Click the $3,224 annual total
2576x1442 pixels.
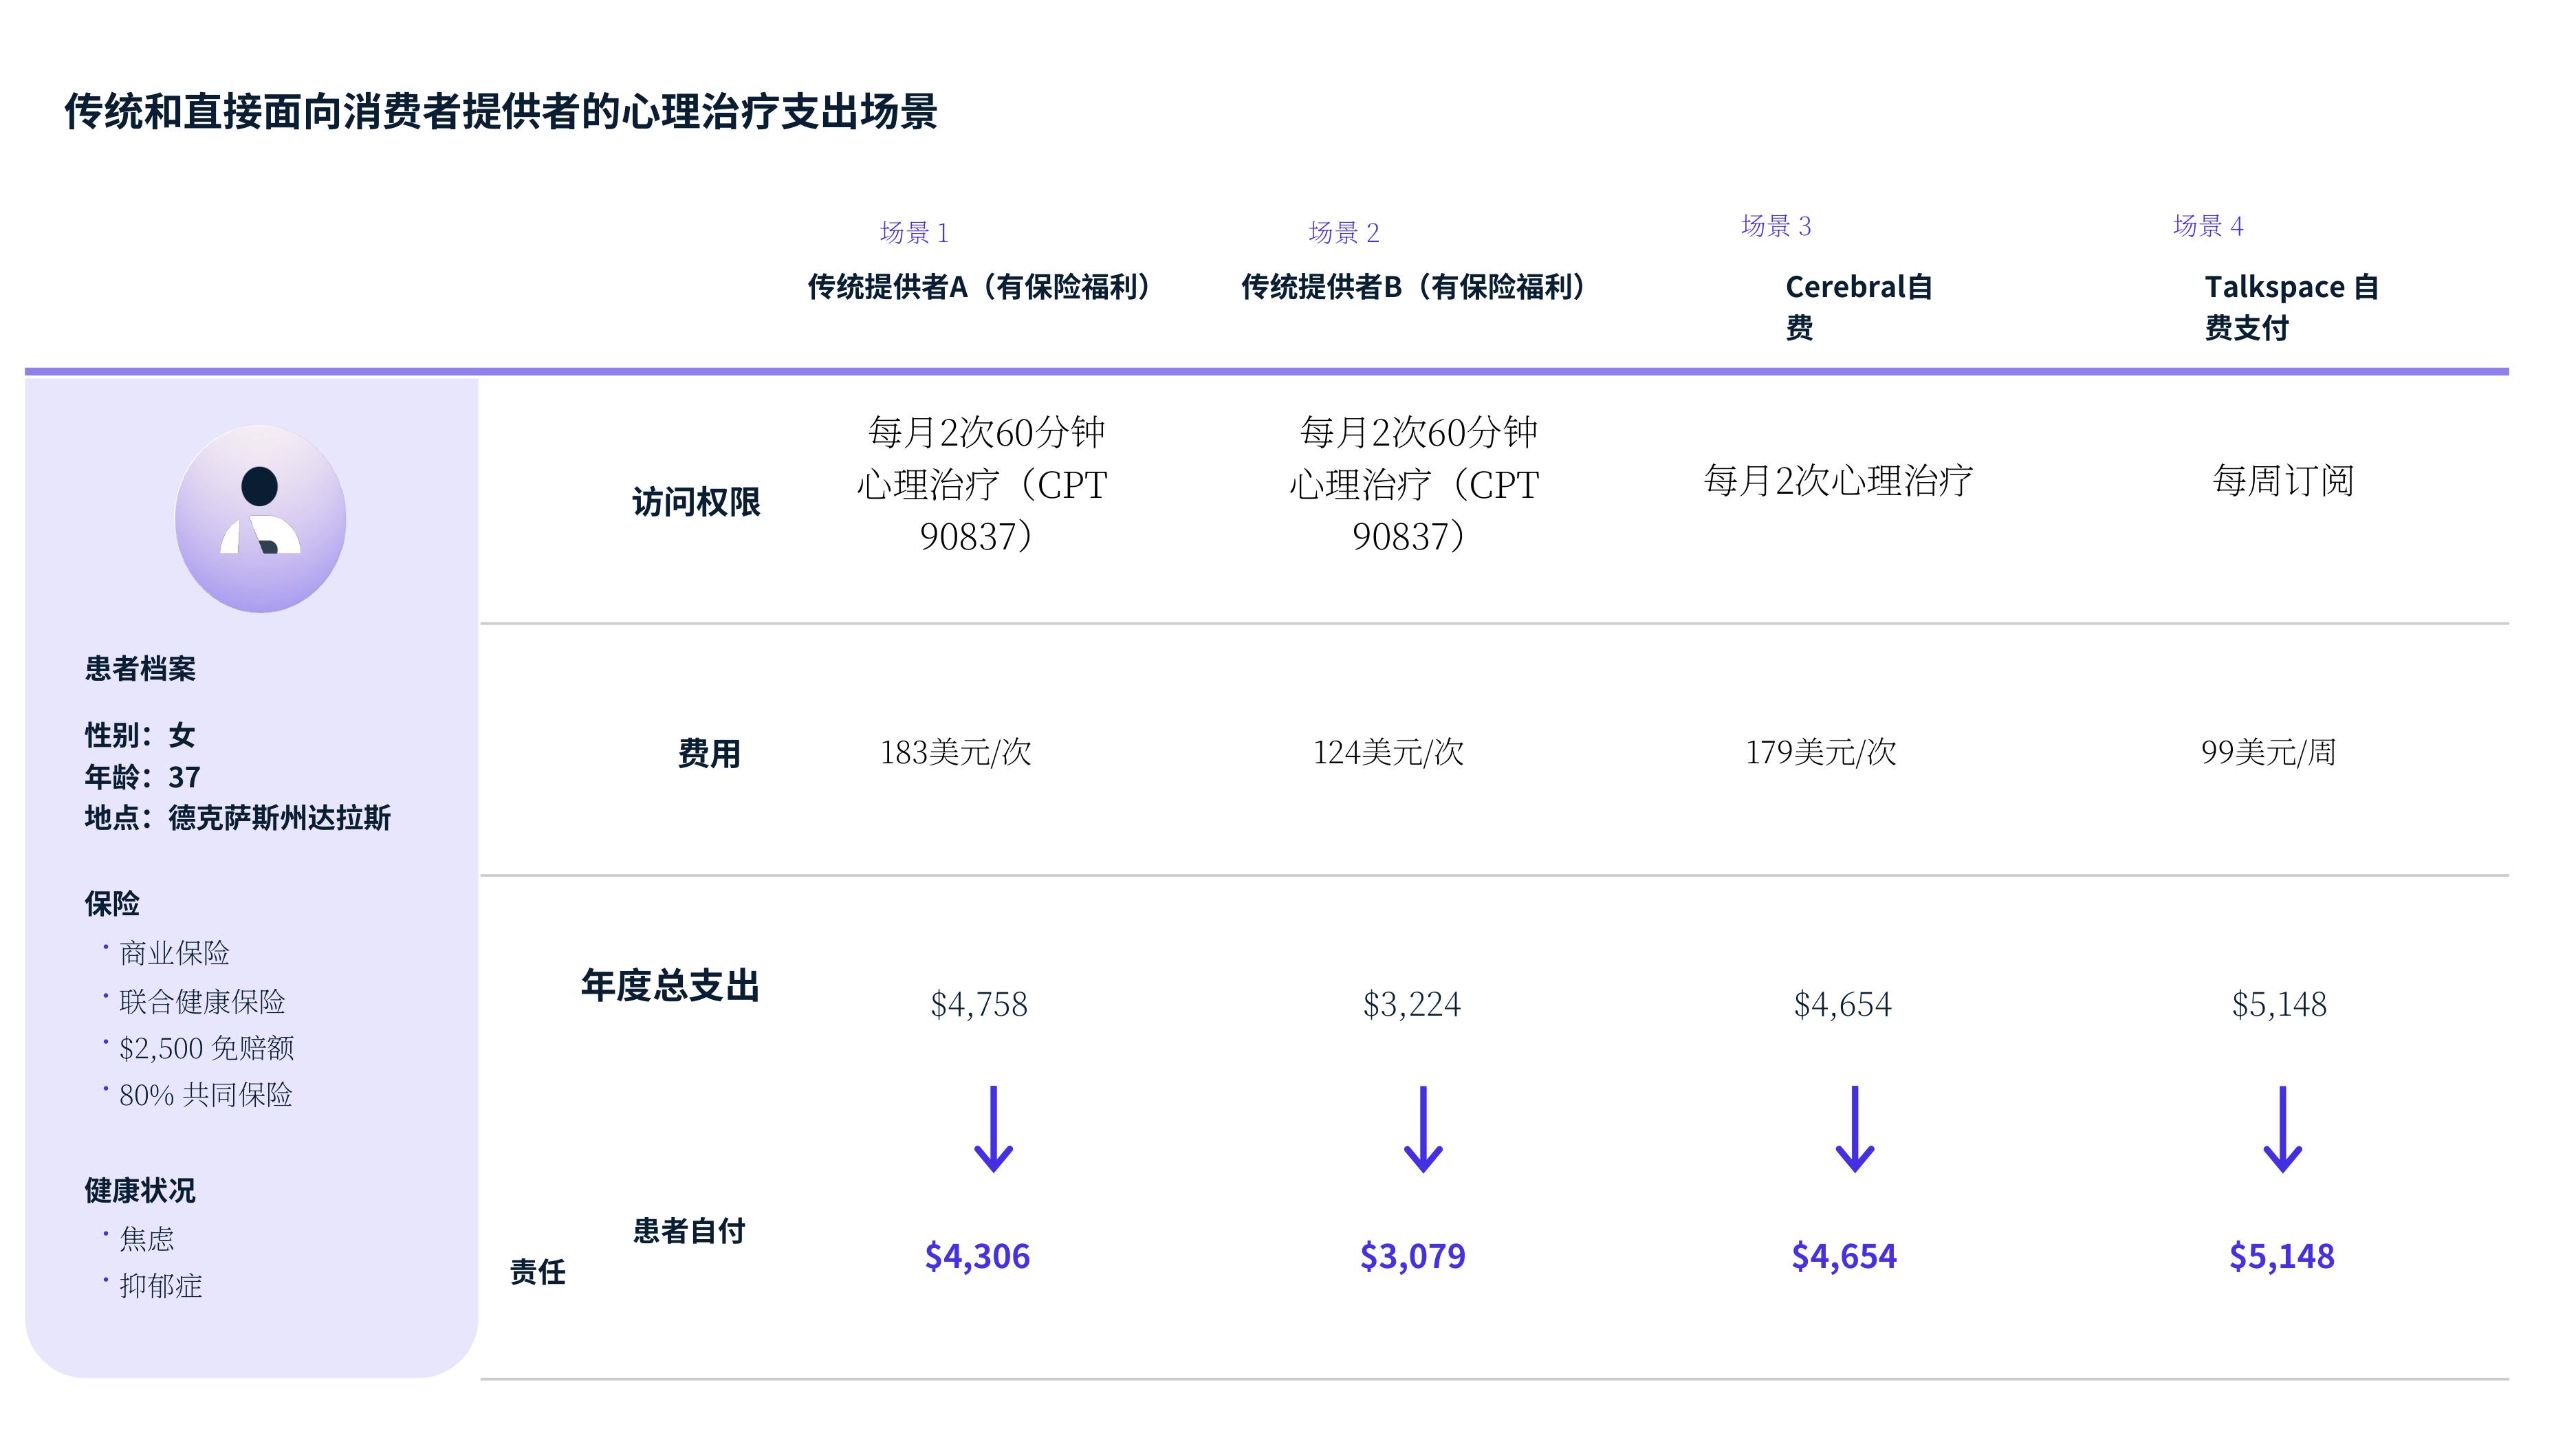pos(1411,1004)
